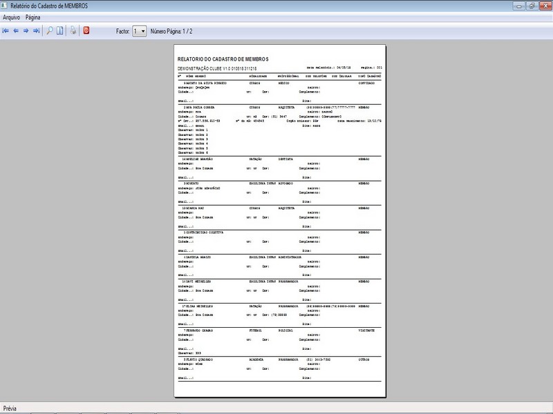Activate the magnifier zoom tool
Screen dimensions: 553x414
(x=50, y=31)
